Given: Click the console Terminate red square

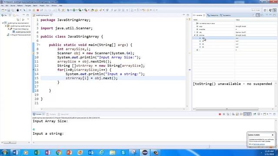Looking at the screenshot, I should pos(220,114).
